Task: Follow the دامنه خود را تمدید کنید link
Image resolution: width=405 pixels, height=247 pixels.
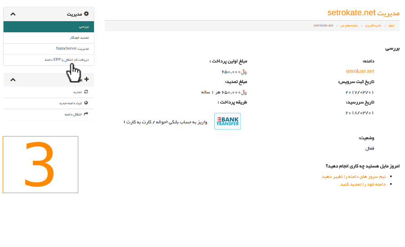Action: (x=363, y=184)
